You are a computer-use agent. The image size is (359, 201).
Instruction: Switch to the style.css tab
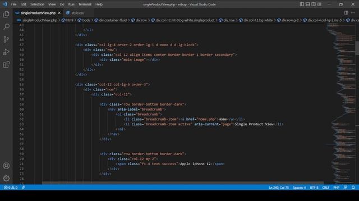pos(77,13)
